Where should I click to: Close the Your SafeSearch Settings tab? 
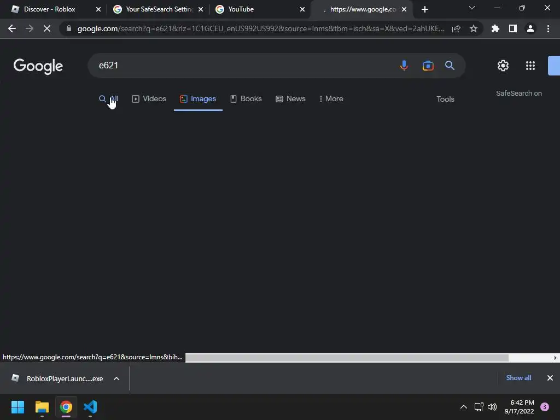coord(201,9)
